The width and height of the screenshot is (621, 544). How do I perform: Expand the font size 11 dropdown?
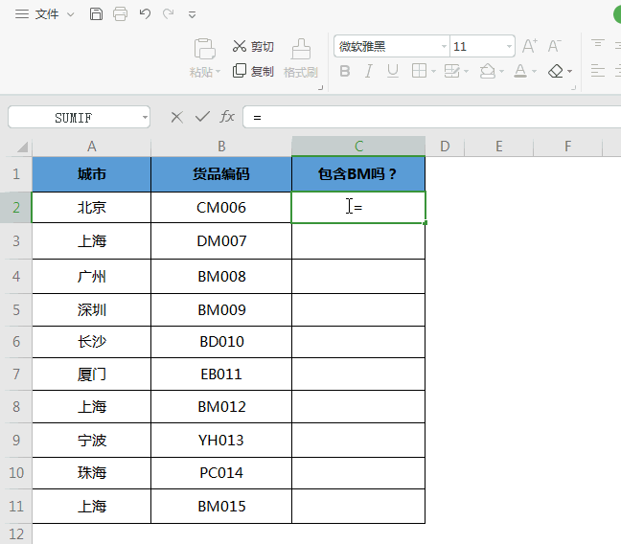(509, 46)
